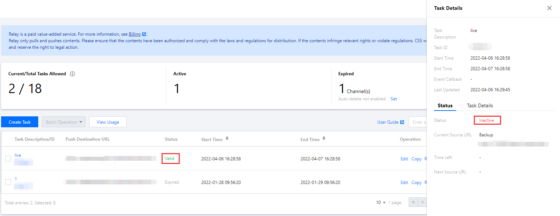
Task: Go to first page of results
Action: (x=413, y=202)
